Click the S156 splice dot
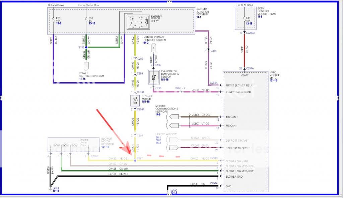 [86, 48]
